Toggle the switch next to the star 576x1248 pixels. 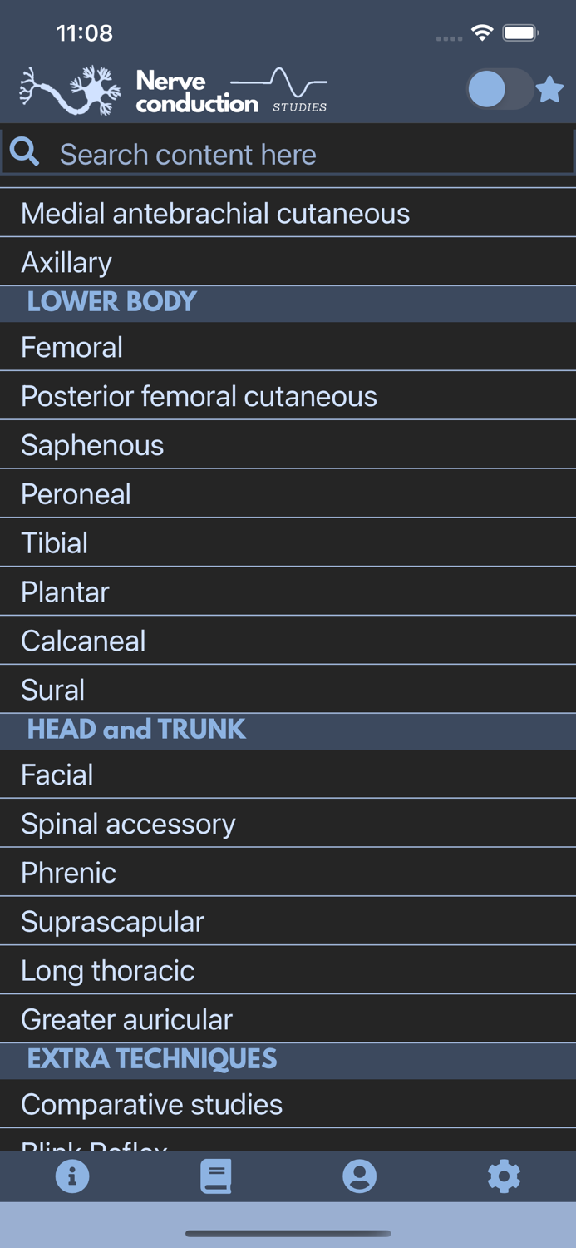pos(499,89)
